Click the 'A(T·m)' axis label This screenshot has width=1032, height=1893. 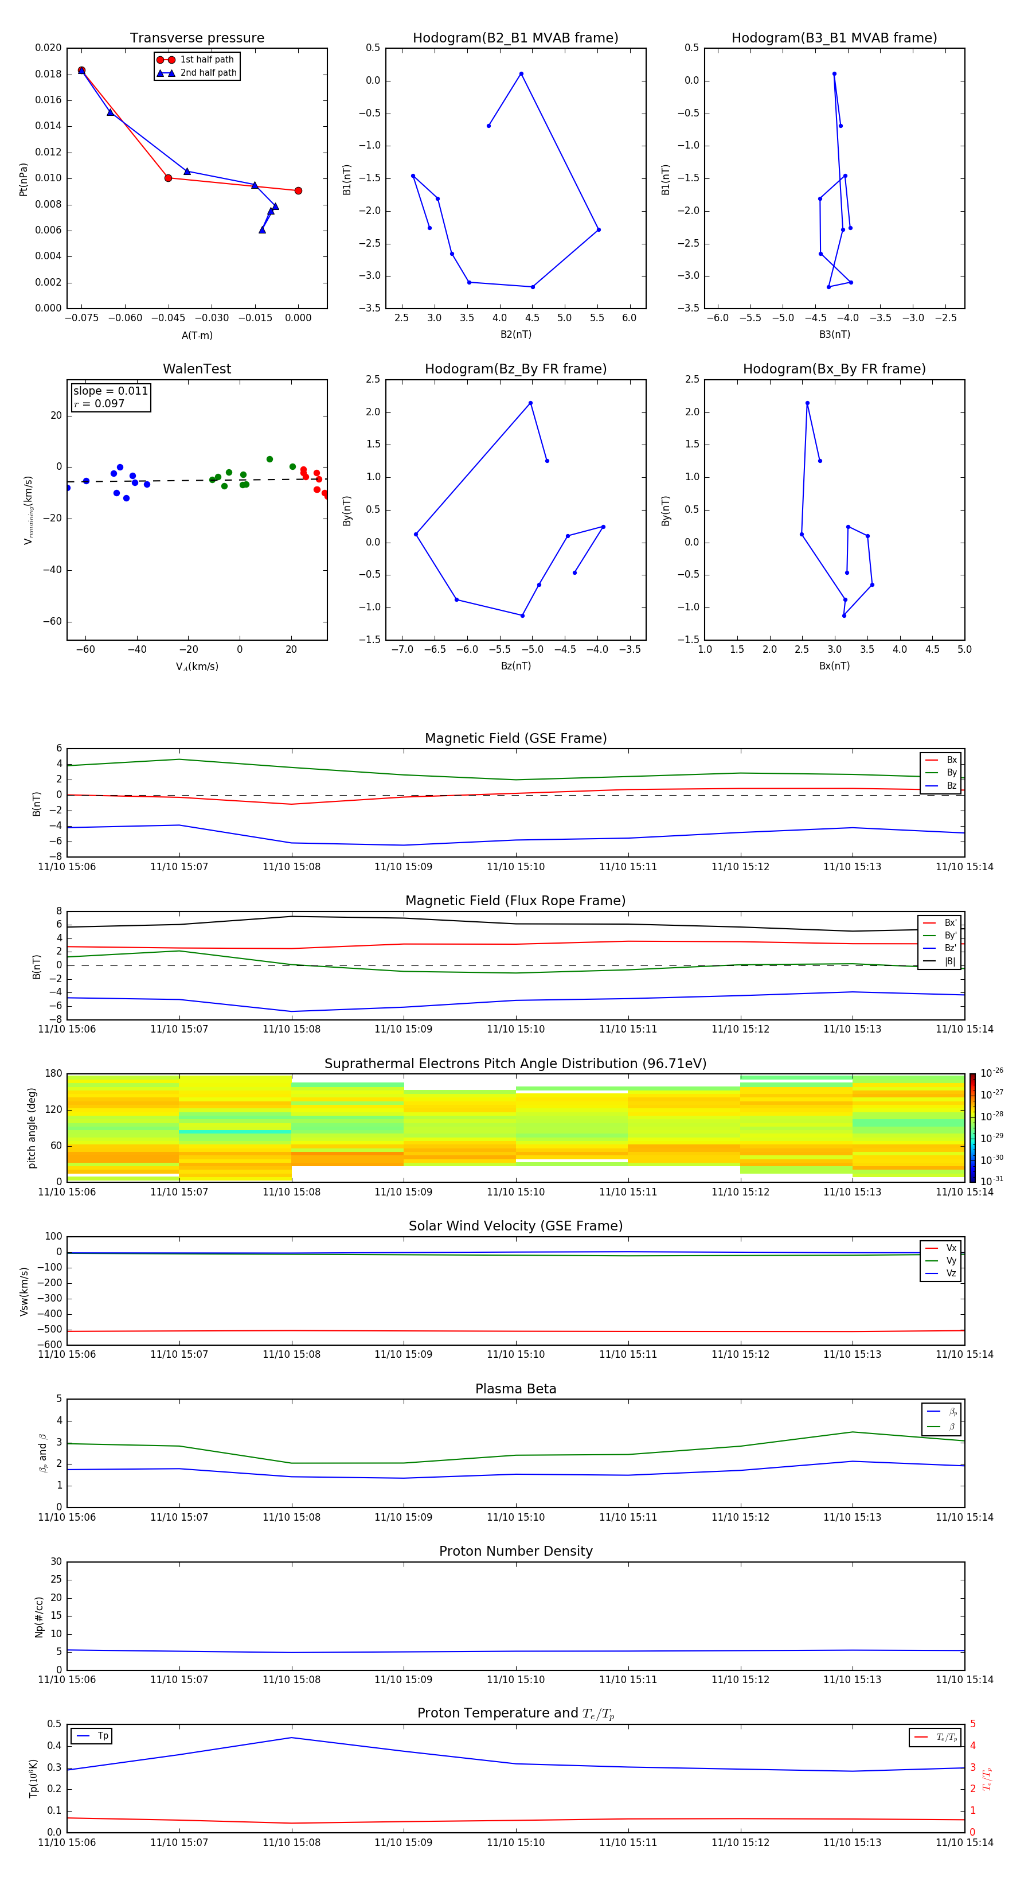pos(197,336)
